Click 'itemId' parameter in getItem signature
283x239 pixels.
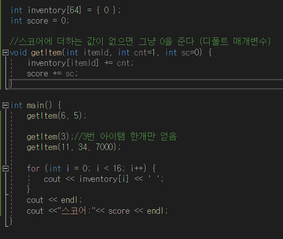coord(96,53)
